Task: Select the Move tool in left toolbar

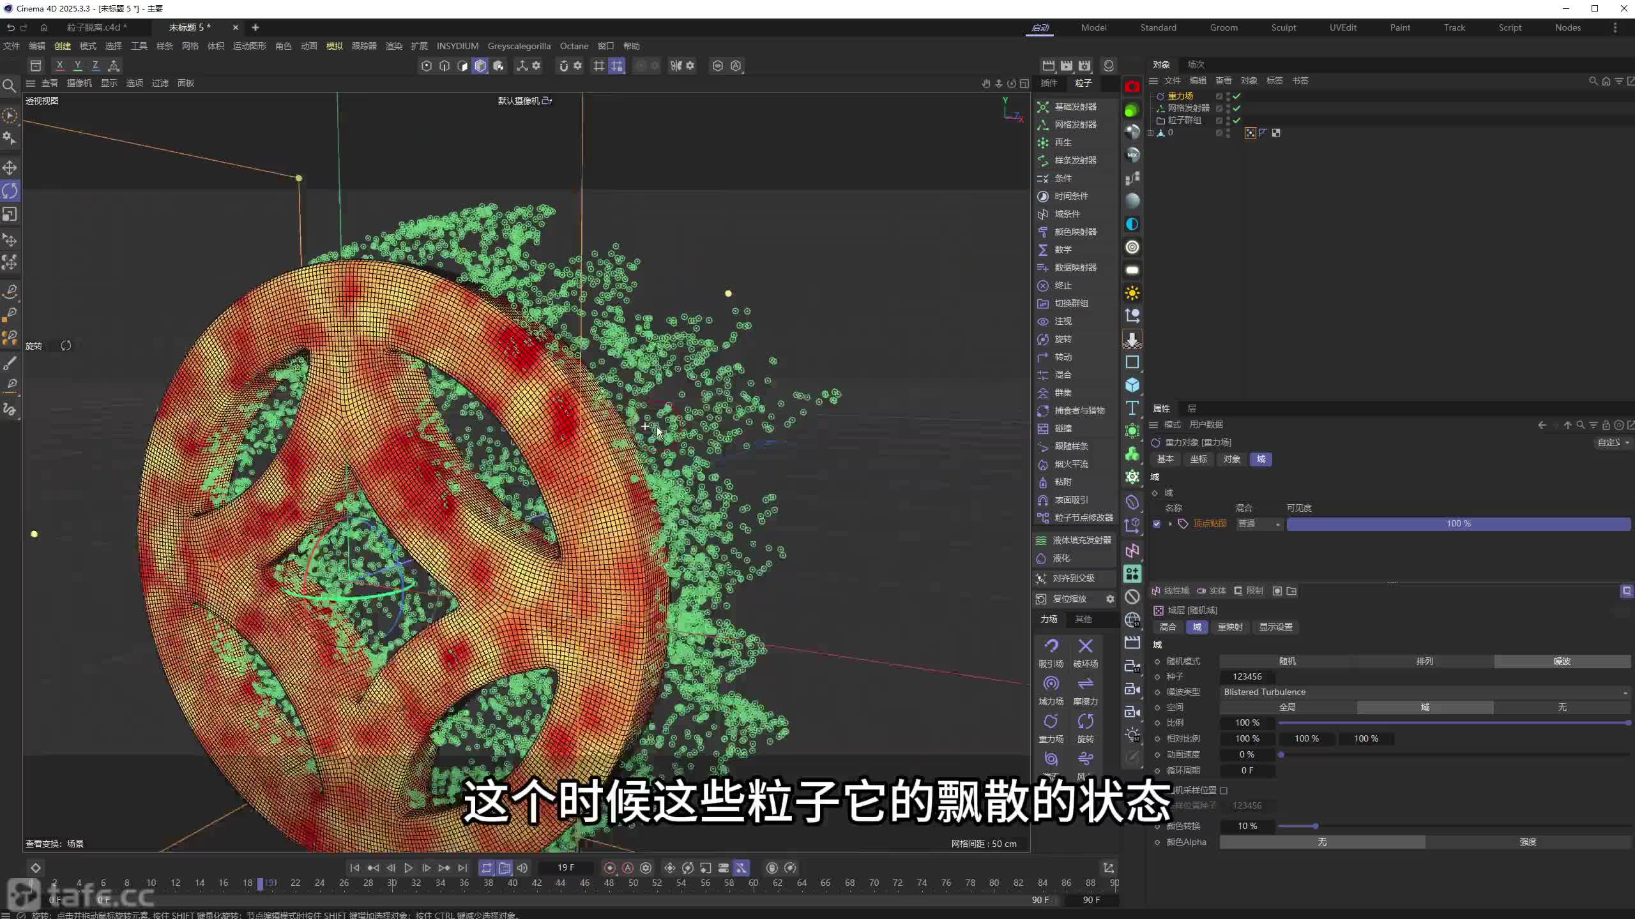Action: [x=10, y=168]
